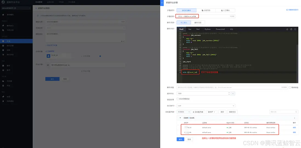The image size is (301, 148).
Task: Open 脚本执行 in the sidebar
Action: tap(10, 26)
